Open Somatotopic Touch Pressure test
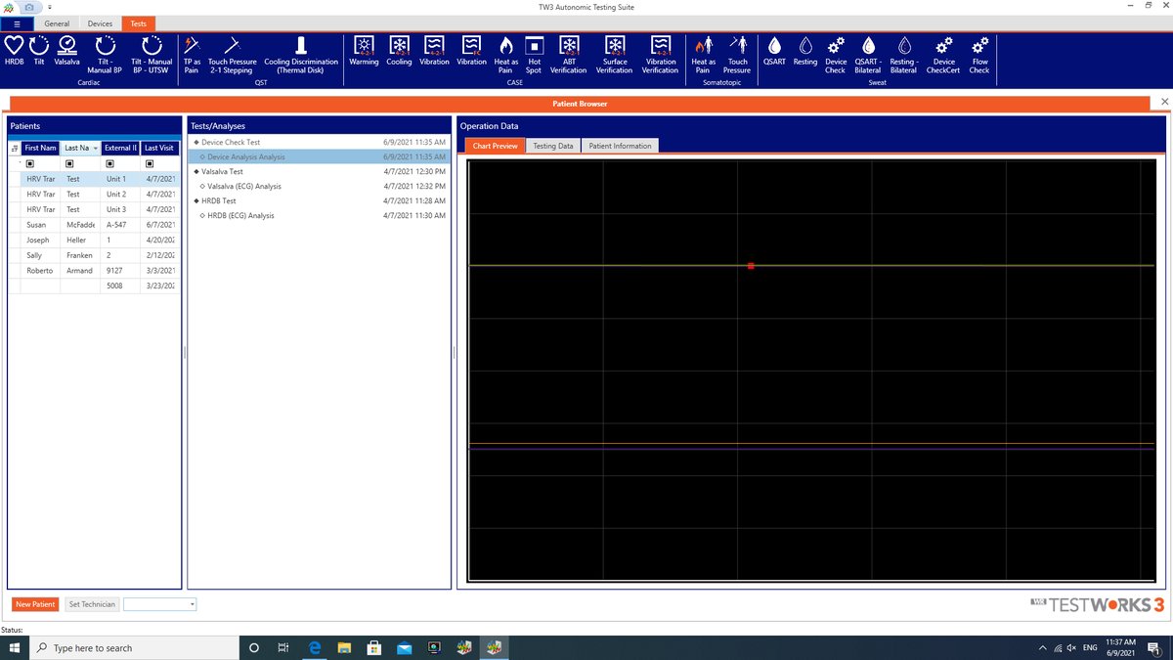This screenshot has height=660, width=1173. coord(737,54)
